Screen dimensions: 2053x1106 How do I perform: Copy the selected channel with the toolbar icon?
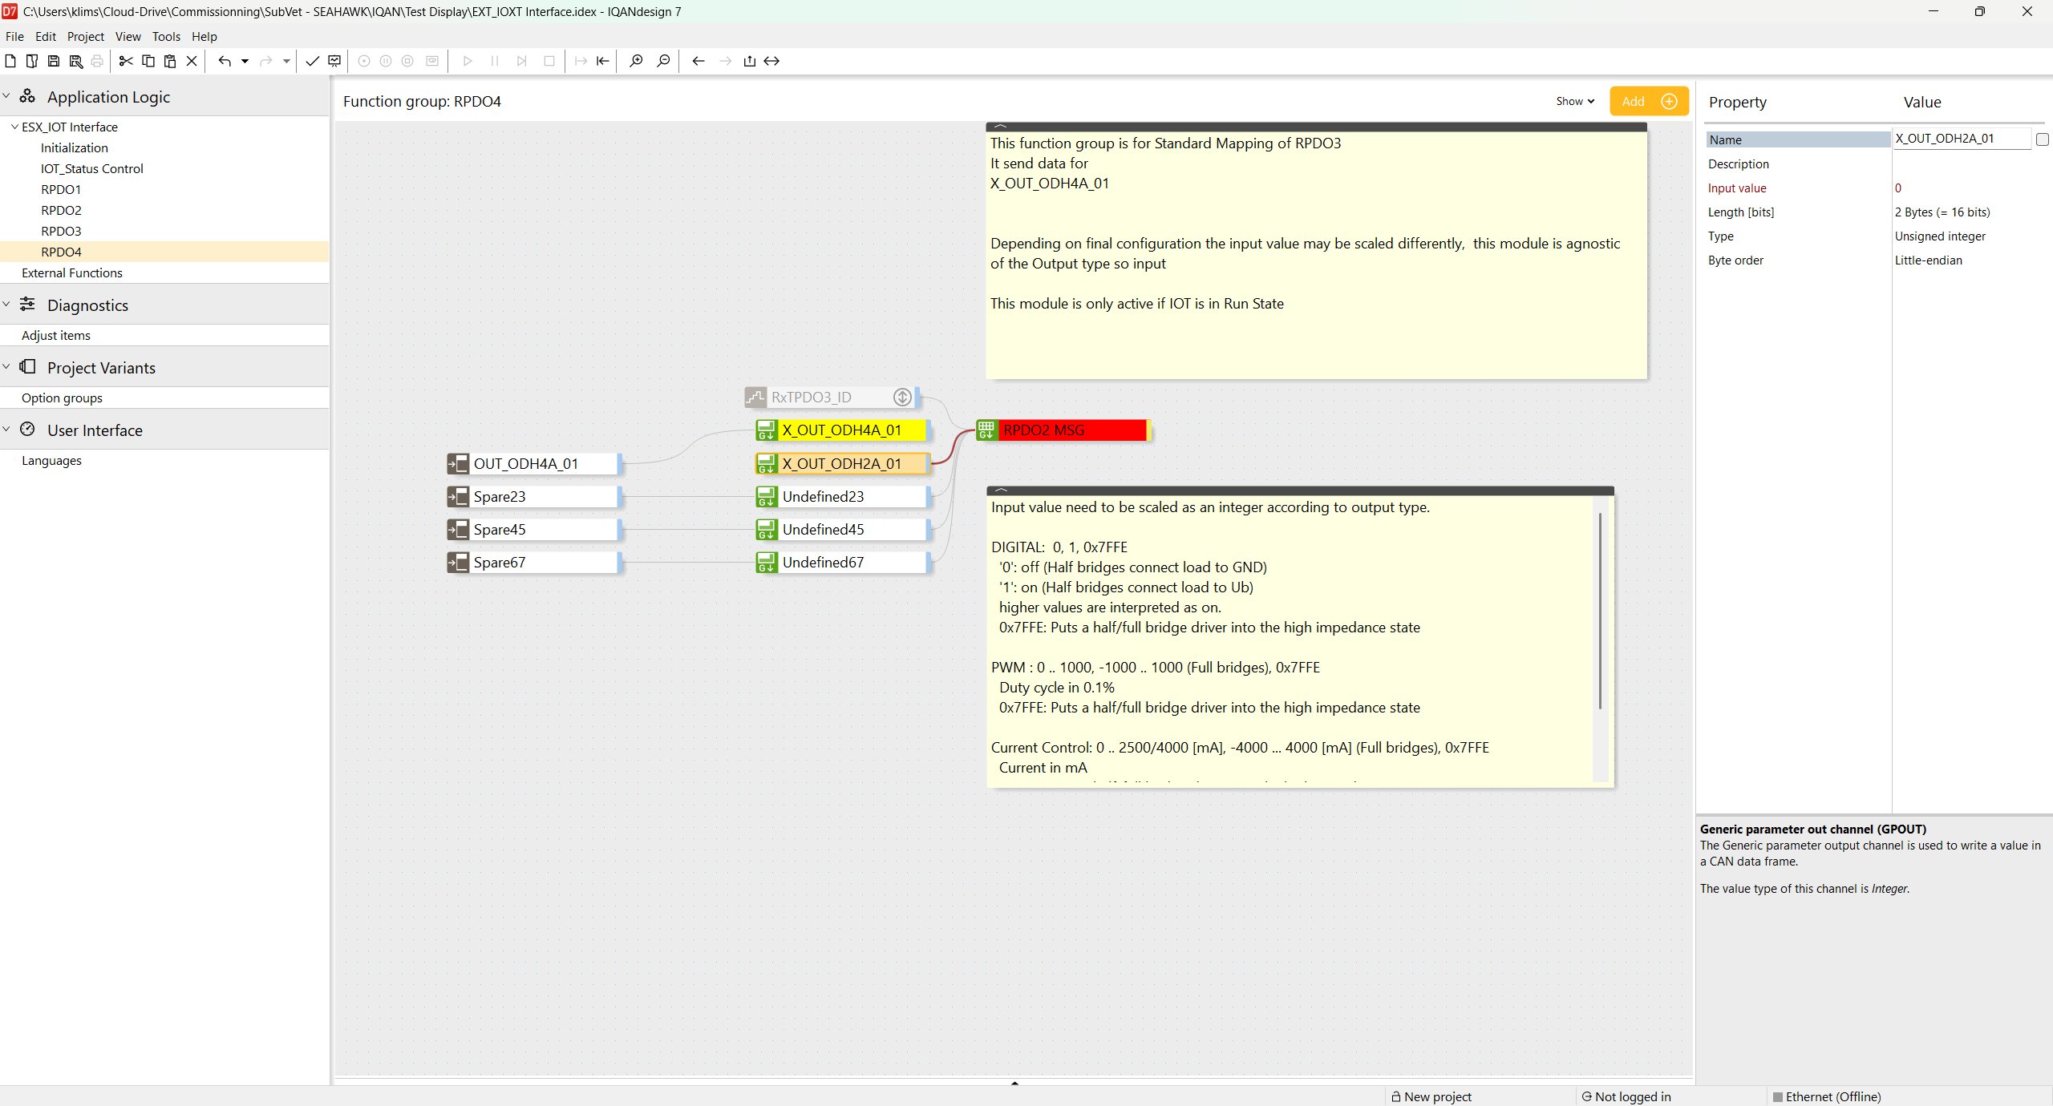tap(148, 61)
